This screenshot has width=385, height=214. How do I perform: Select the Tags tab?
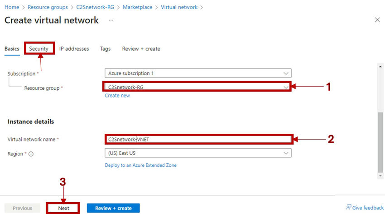click(105, 49)
